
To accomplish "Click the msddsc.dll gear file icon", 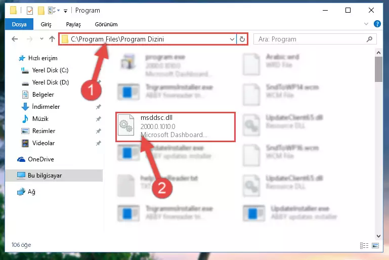I will pos(126,125).
